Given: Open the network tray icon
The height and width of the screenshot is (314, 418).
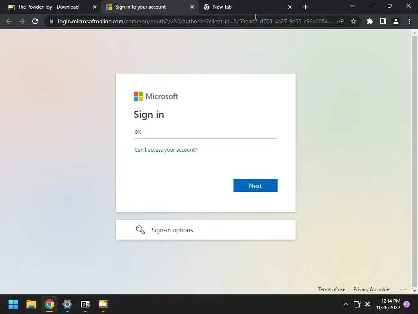Looking at the screenshot, I should pyautogui.click(x=357, y=304).
